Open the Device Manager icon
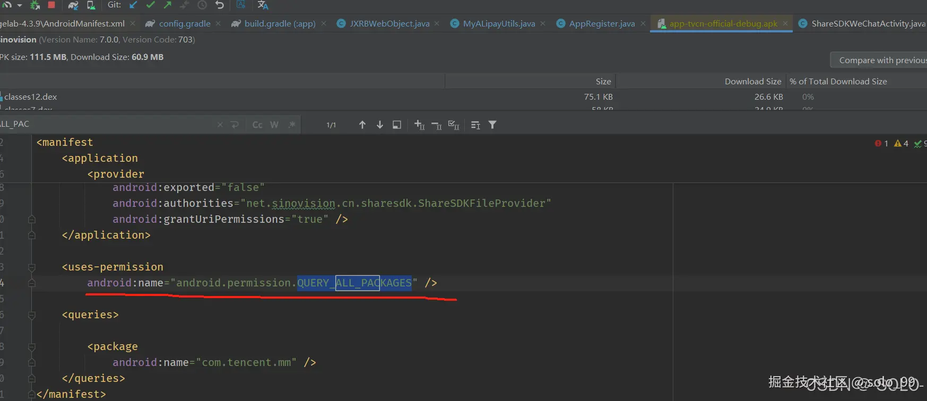This screenshot has width=927, height=401. [91, 5]
